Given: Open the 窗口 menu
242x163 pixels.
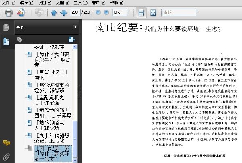Looking at the screenshot, I should tap(99, 3).
